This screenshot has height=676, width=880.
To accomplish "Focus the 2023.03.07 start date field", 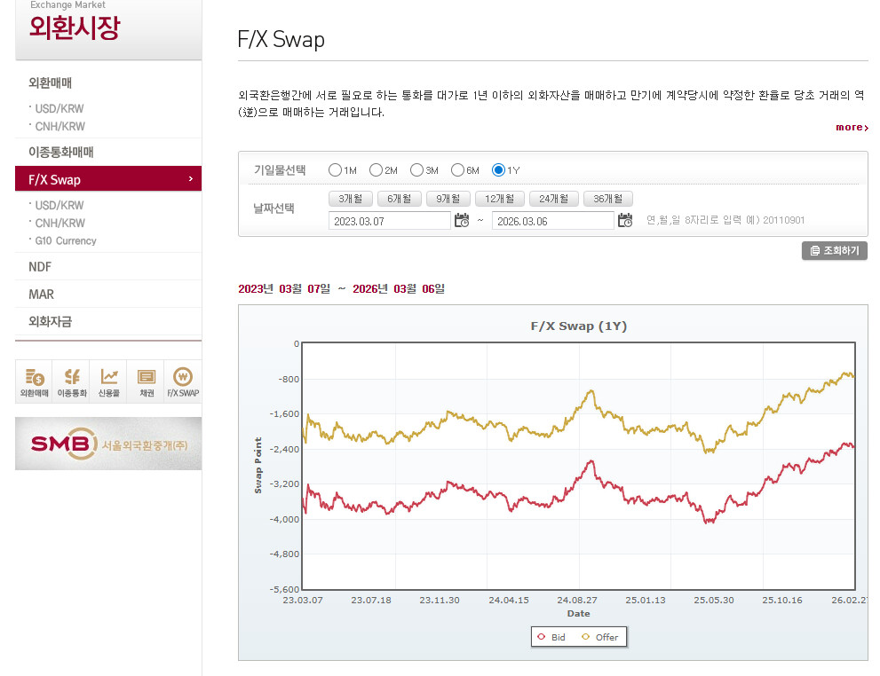I will 390,221.
